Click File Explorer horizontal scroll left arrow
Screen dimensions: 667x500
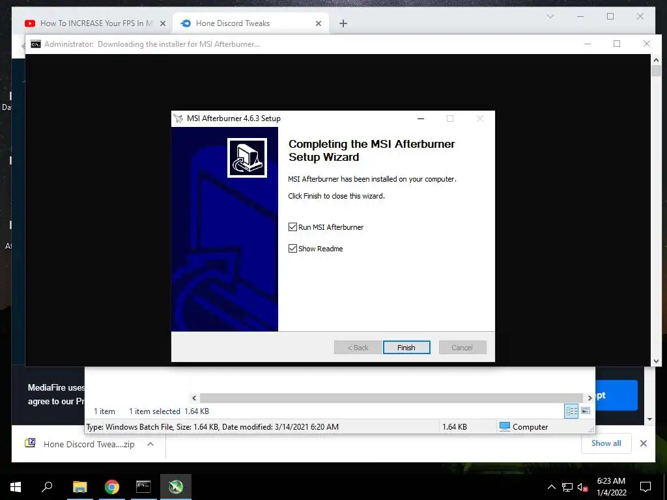tap(194, 398)
